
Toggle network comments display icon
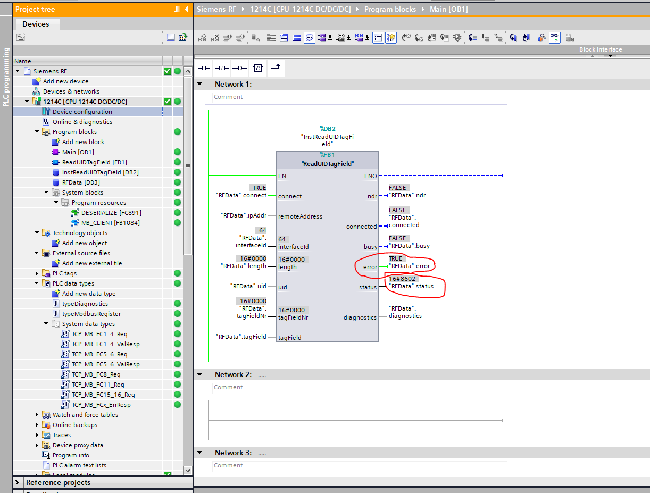310,38
